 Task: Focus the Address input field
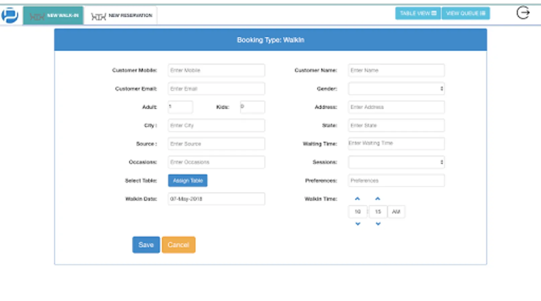coord(396,107)
